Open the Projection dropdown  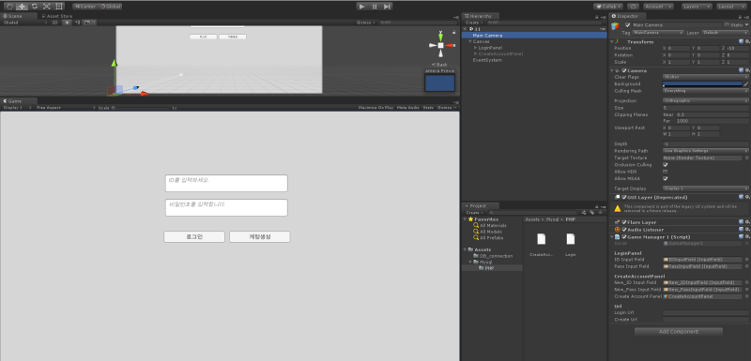pos(706,101)
